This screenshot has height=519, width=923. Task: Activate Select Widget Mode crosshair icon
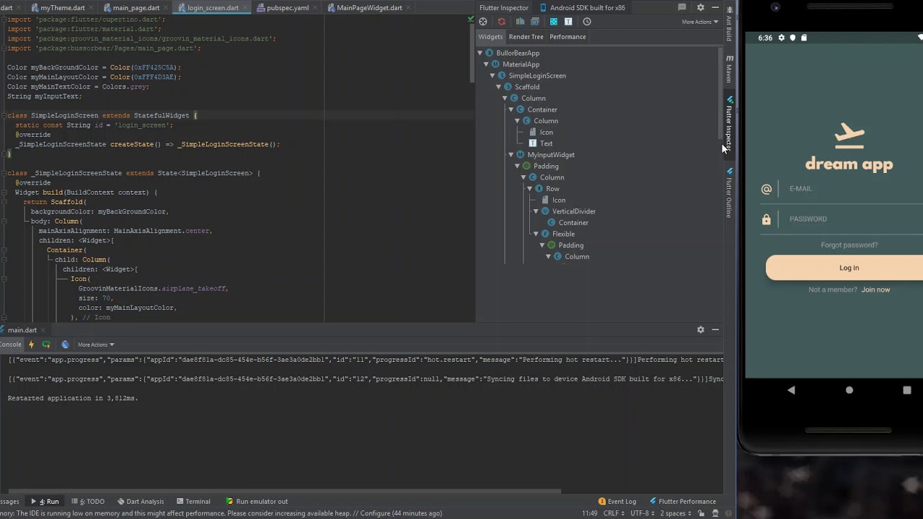(x=483, y=22)
